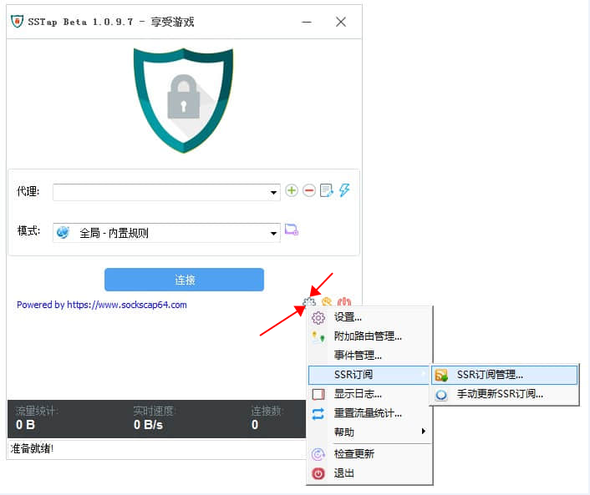
Task: Open SSR订阅管理... in the submenu
Action: (x=504, y=375)
